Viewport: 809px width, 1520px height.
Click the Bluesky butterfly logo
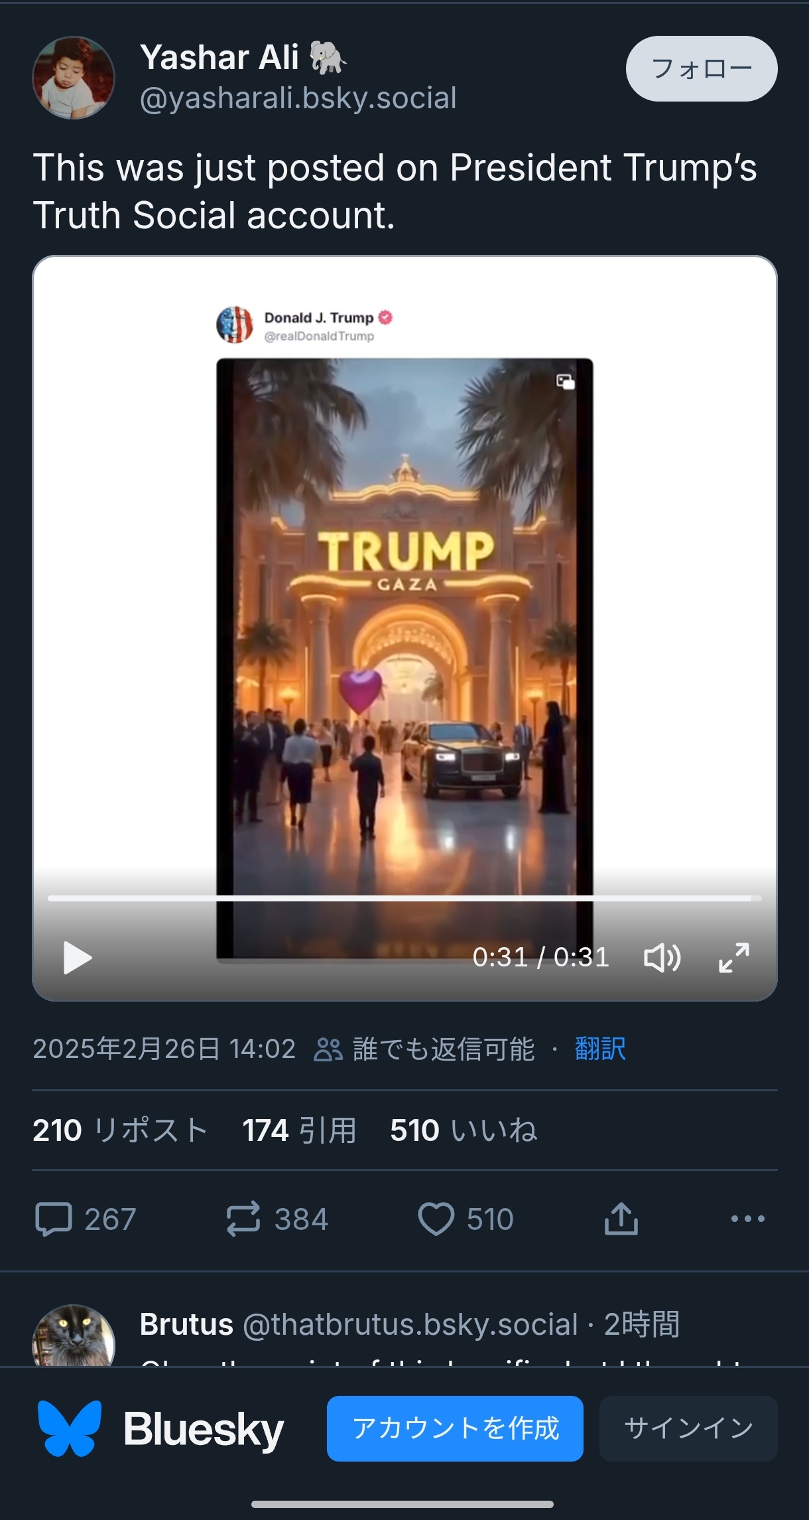(70, 1428)
